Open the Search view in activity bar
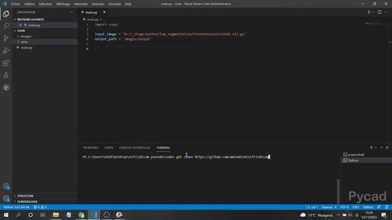Viewport: 392px width, 220px height. [x=6, y=26]
